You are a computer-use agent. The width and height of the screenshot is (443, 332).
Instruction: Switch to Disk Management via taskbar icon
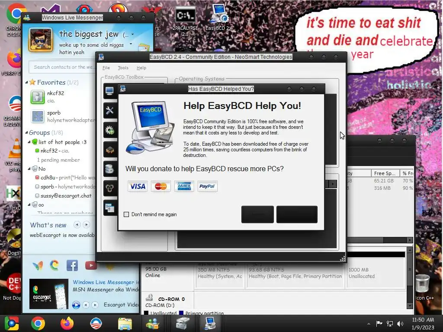click(x=183, y=323)
